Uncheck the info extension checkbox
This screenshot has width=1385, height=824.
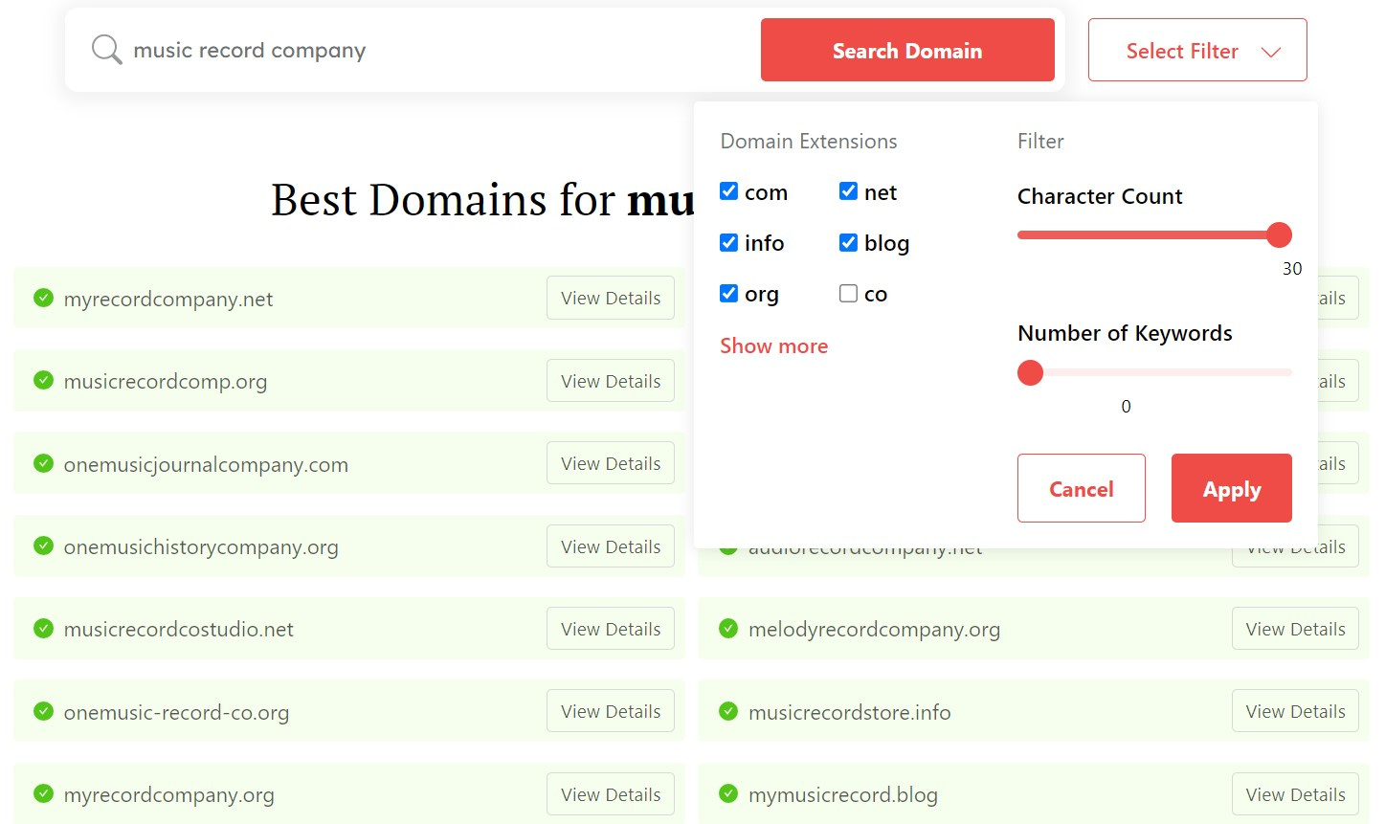728,242
